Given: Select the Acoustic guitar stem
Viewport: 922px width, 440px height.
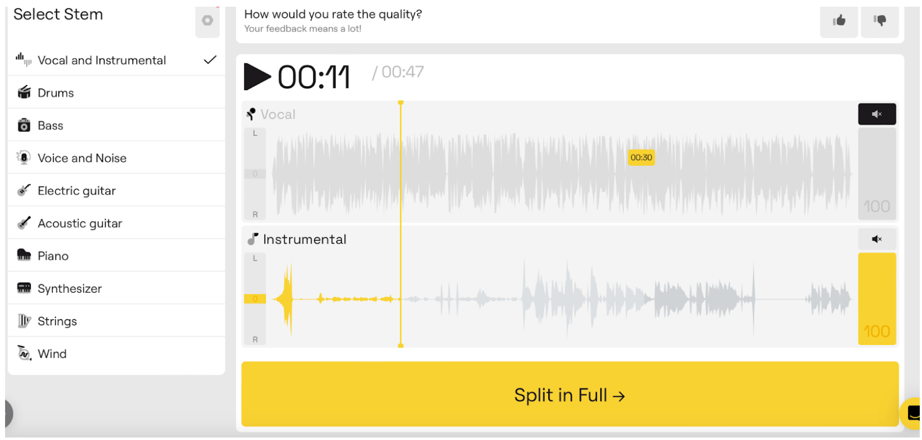Looking at the screenshot, I should point(80,223).
